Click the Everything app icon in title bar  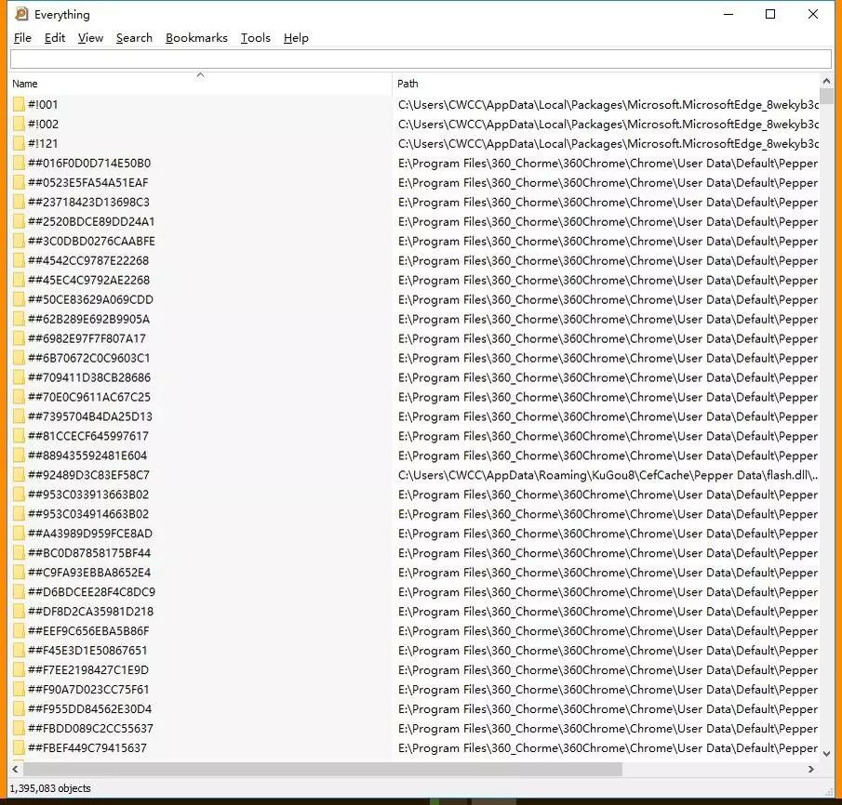coord(21,14)
